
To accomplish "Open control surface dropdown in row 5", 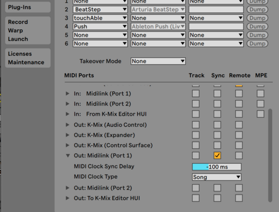I will pos(100,35).
